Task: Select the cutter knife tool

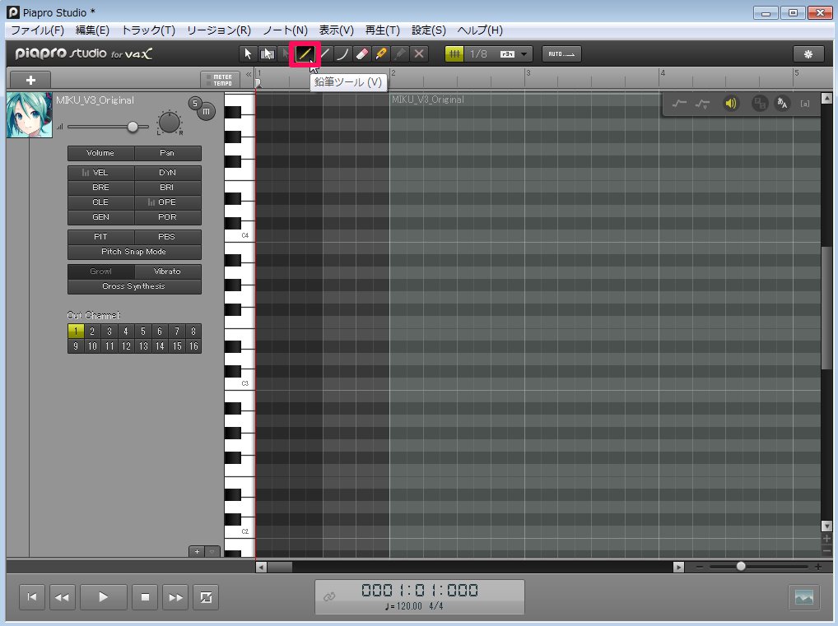Action: point(381,54)
